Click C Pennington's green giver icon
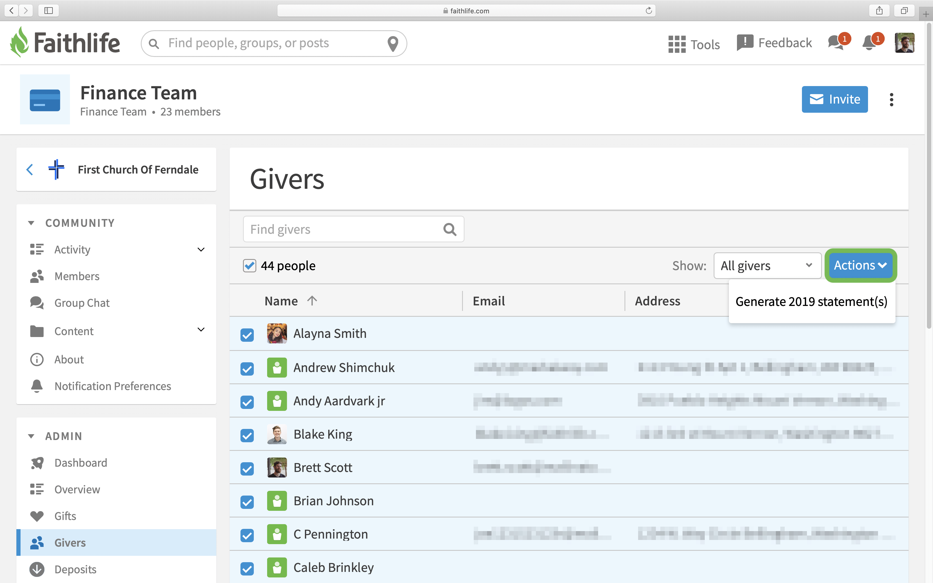Screen dimensions: 933x583 coord(277,534)
